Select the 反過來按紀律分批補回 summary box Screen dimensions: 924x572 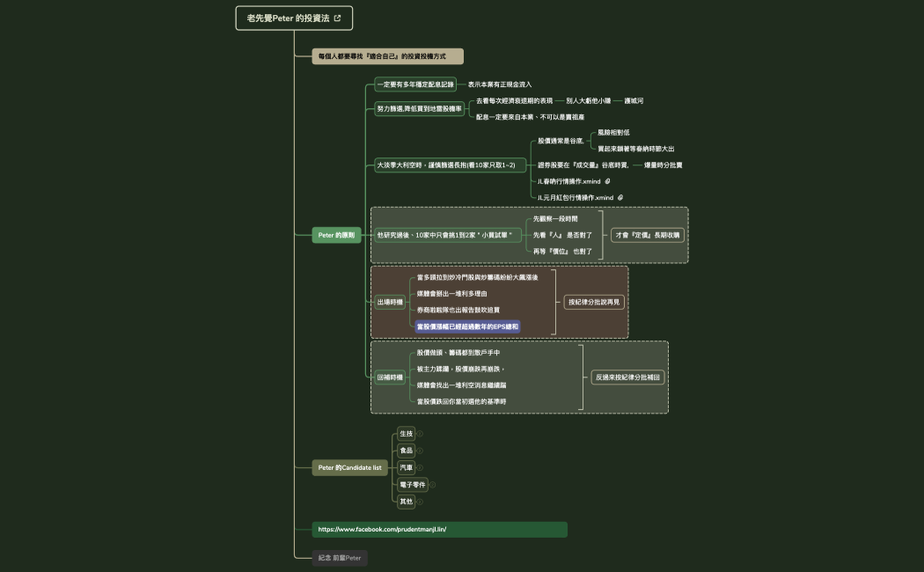coord(626,377)
